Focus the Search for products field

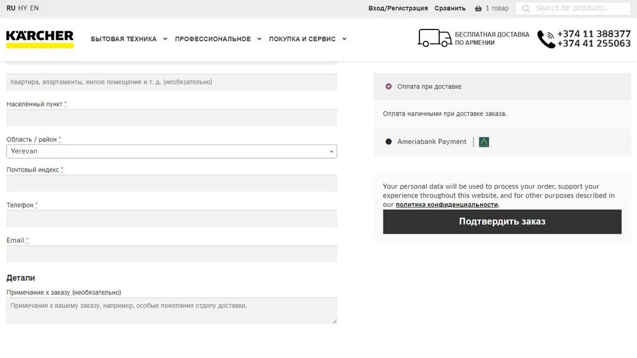[x=573, y=8]
